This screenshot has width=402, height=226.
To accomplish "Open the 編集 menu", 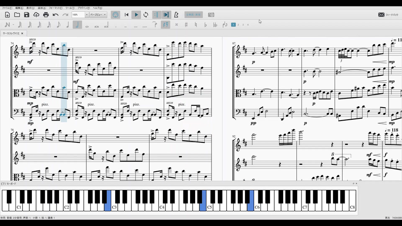I will click(19, 8).
